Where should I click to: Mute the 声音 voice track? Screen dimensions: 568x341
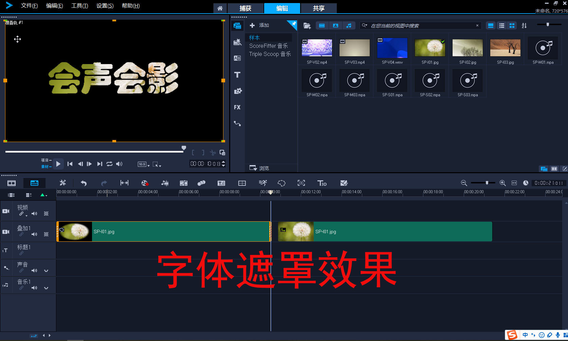(x=34, y=270)
